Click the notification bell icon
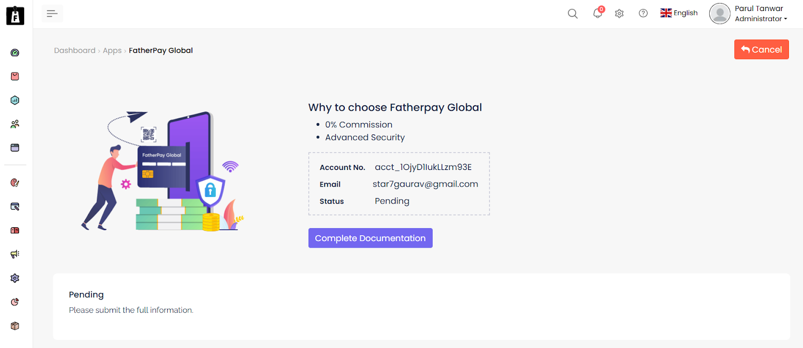The height and width of the screenshot is (348, 803). (598, 13)
